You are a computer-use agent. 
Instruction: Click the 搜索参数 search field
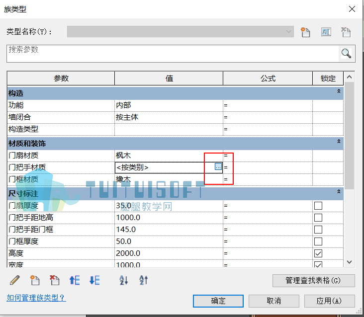173,54
